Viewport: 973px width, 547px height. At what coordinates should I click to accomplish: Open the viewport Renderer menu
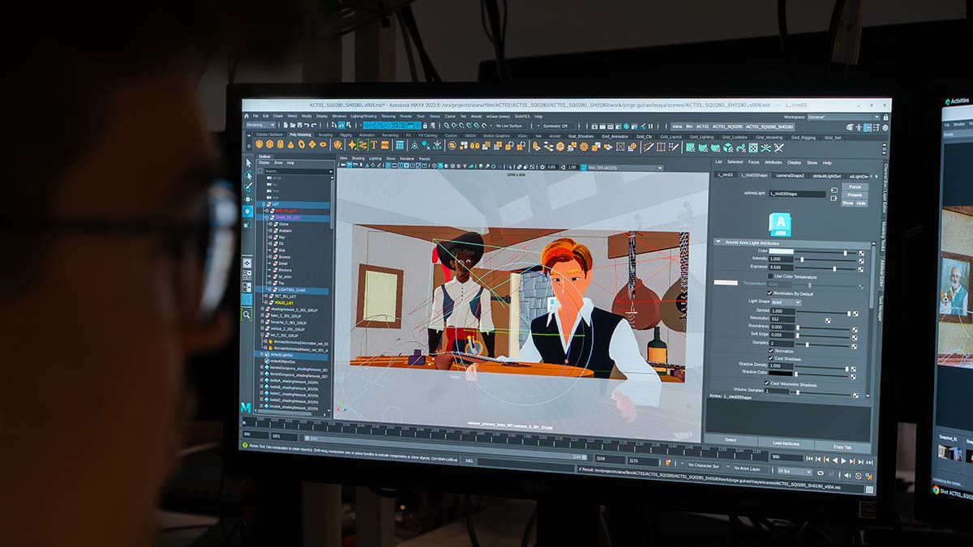click(x=406, y=158)
